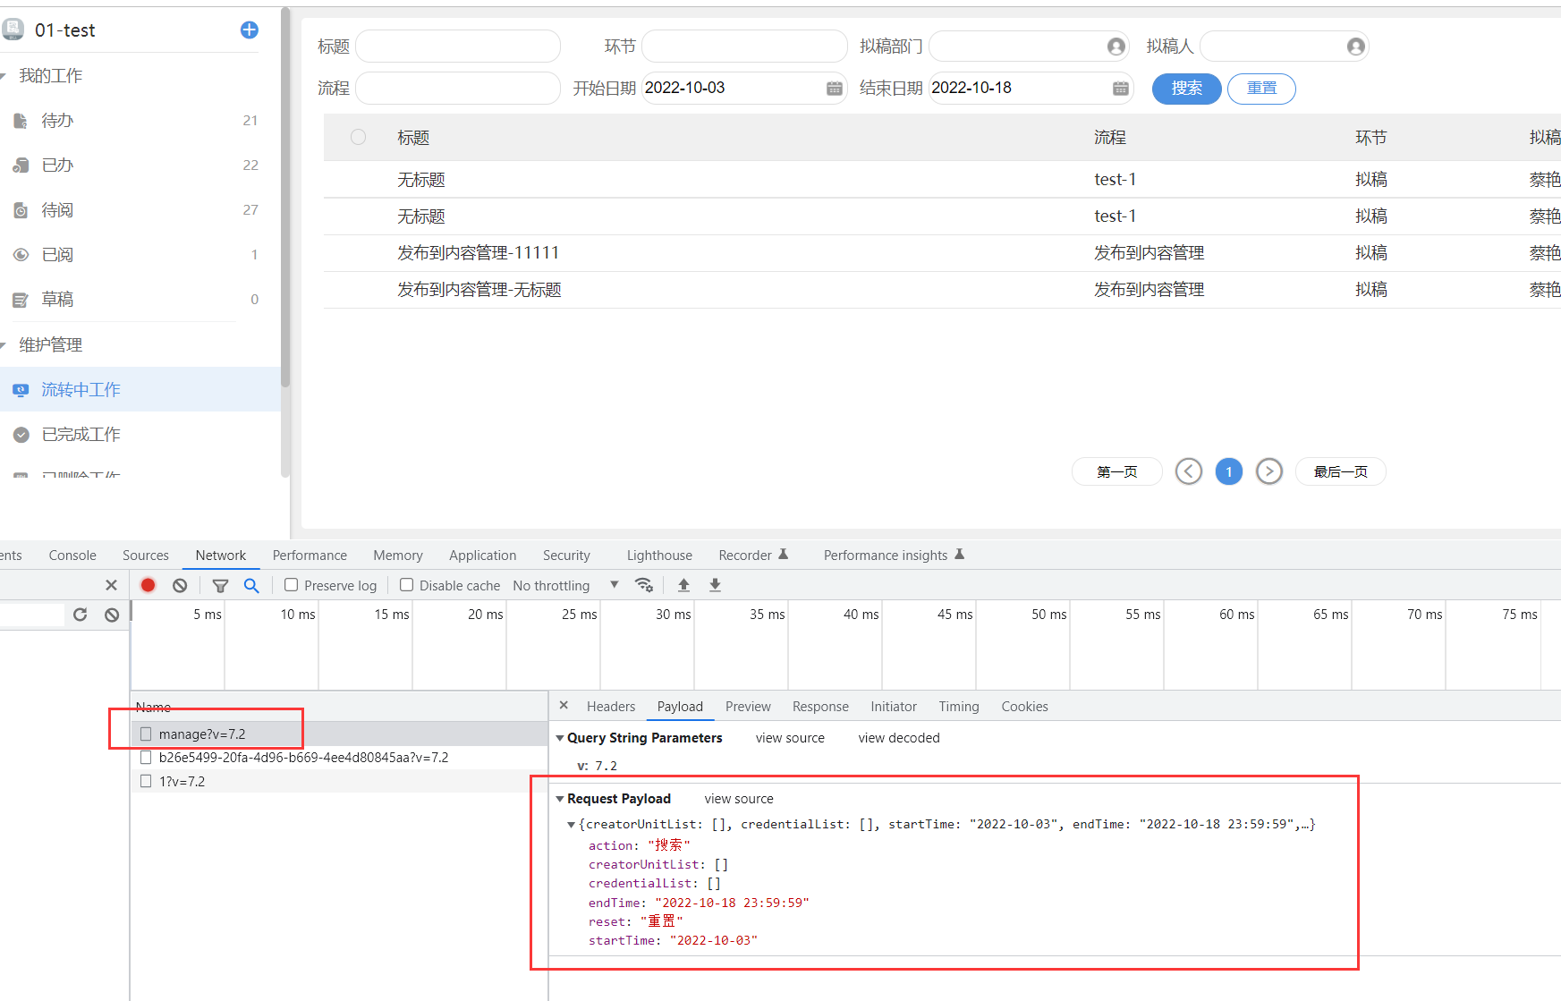
Task: Open calendar icon for 结束日期
Action: tap(1121, 89)
